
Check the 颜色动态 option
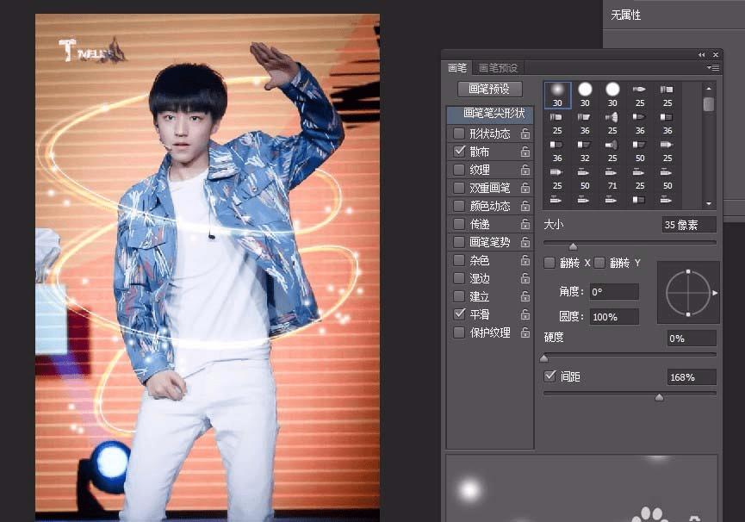[459, 206]
